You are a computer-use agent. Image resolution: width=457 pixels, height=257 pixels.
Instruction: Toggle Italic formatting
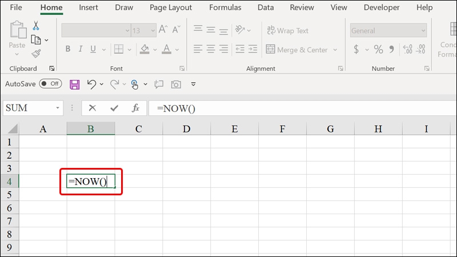81,49
